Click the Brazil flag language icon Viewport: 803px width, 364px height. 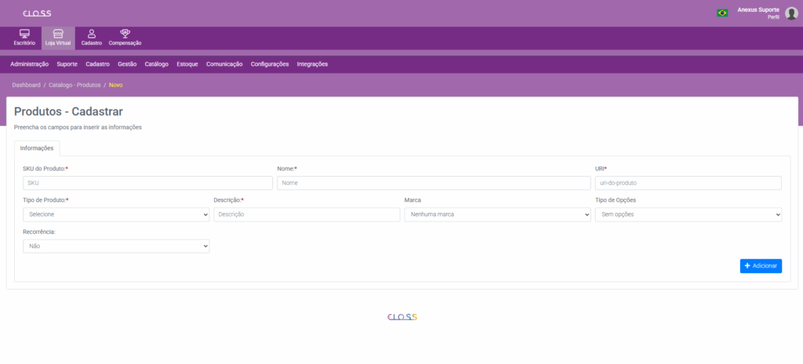click(x=721, y=13)
